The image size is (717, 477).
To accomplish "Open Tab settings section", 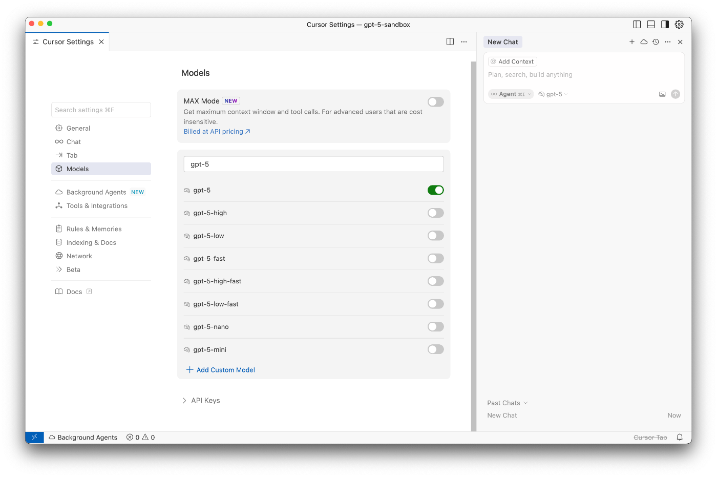I will (101, 155).
